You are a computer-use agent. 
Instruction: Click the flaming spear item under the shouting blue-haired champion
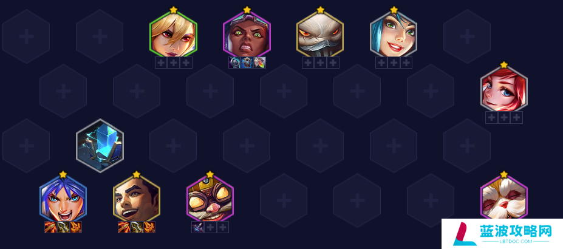coord(50,227)
